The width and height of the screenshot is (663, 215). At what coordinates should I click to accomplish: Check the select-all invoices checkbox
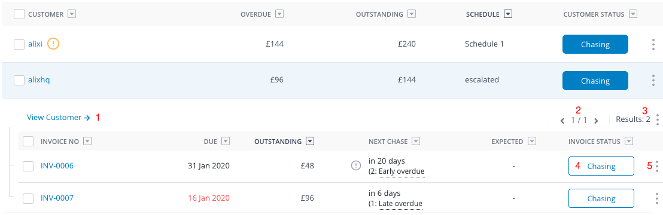click(x=28, y=141)
